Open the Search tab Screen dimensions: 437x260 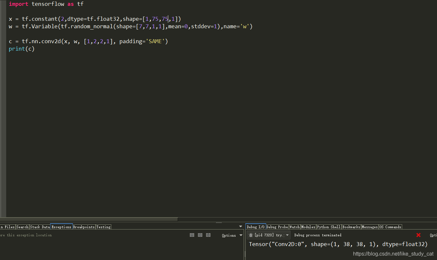point(22,227)
